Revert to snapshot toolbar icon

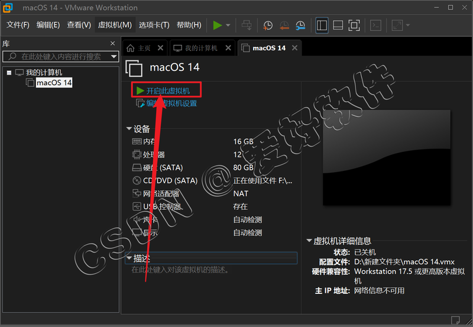point(284,25)
